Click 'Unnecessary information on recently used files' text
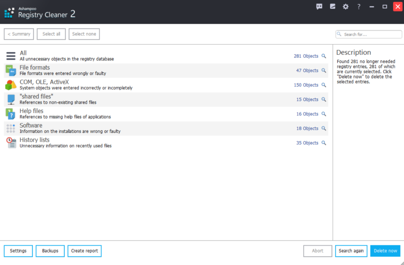The width and height of the screenshot is (404, 265). [66, 146]
